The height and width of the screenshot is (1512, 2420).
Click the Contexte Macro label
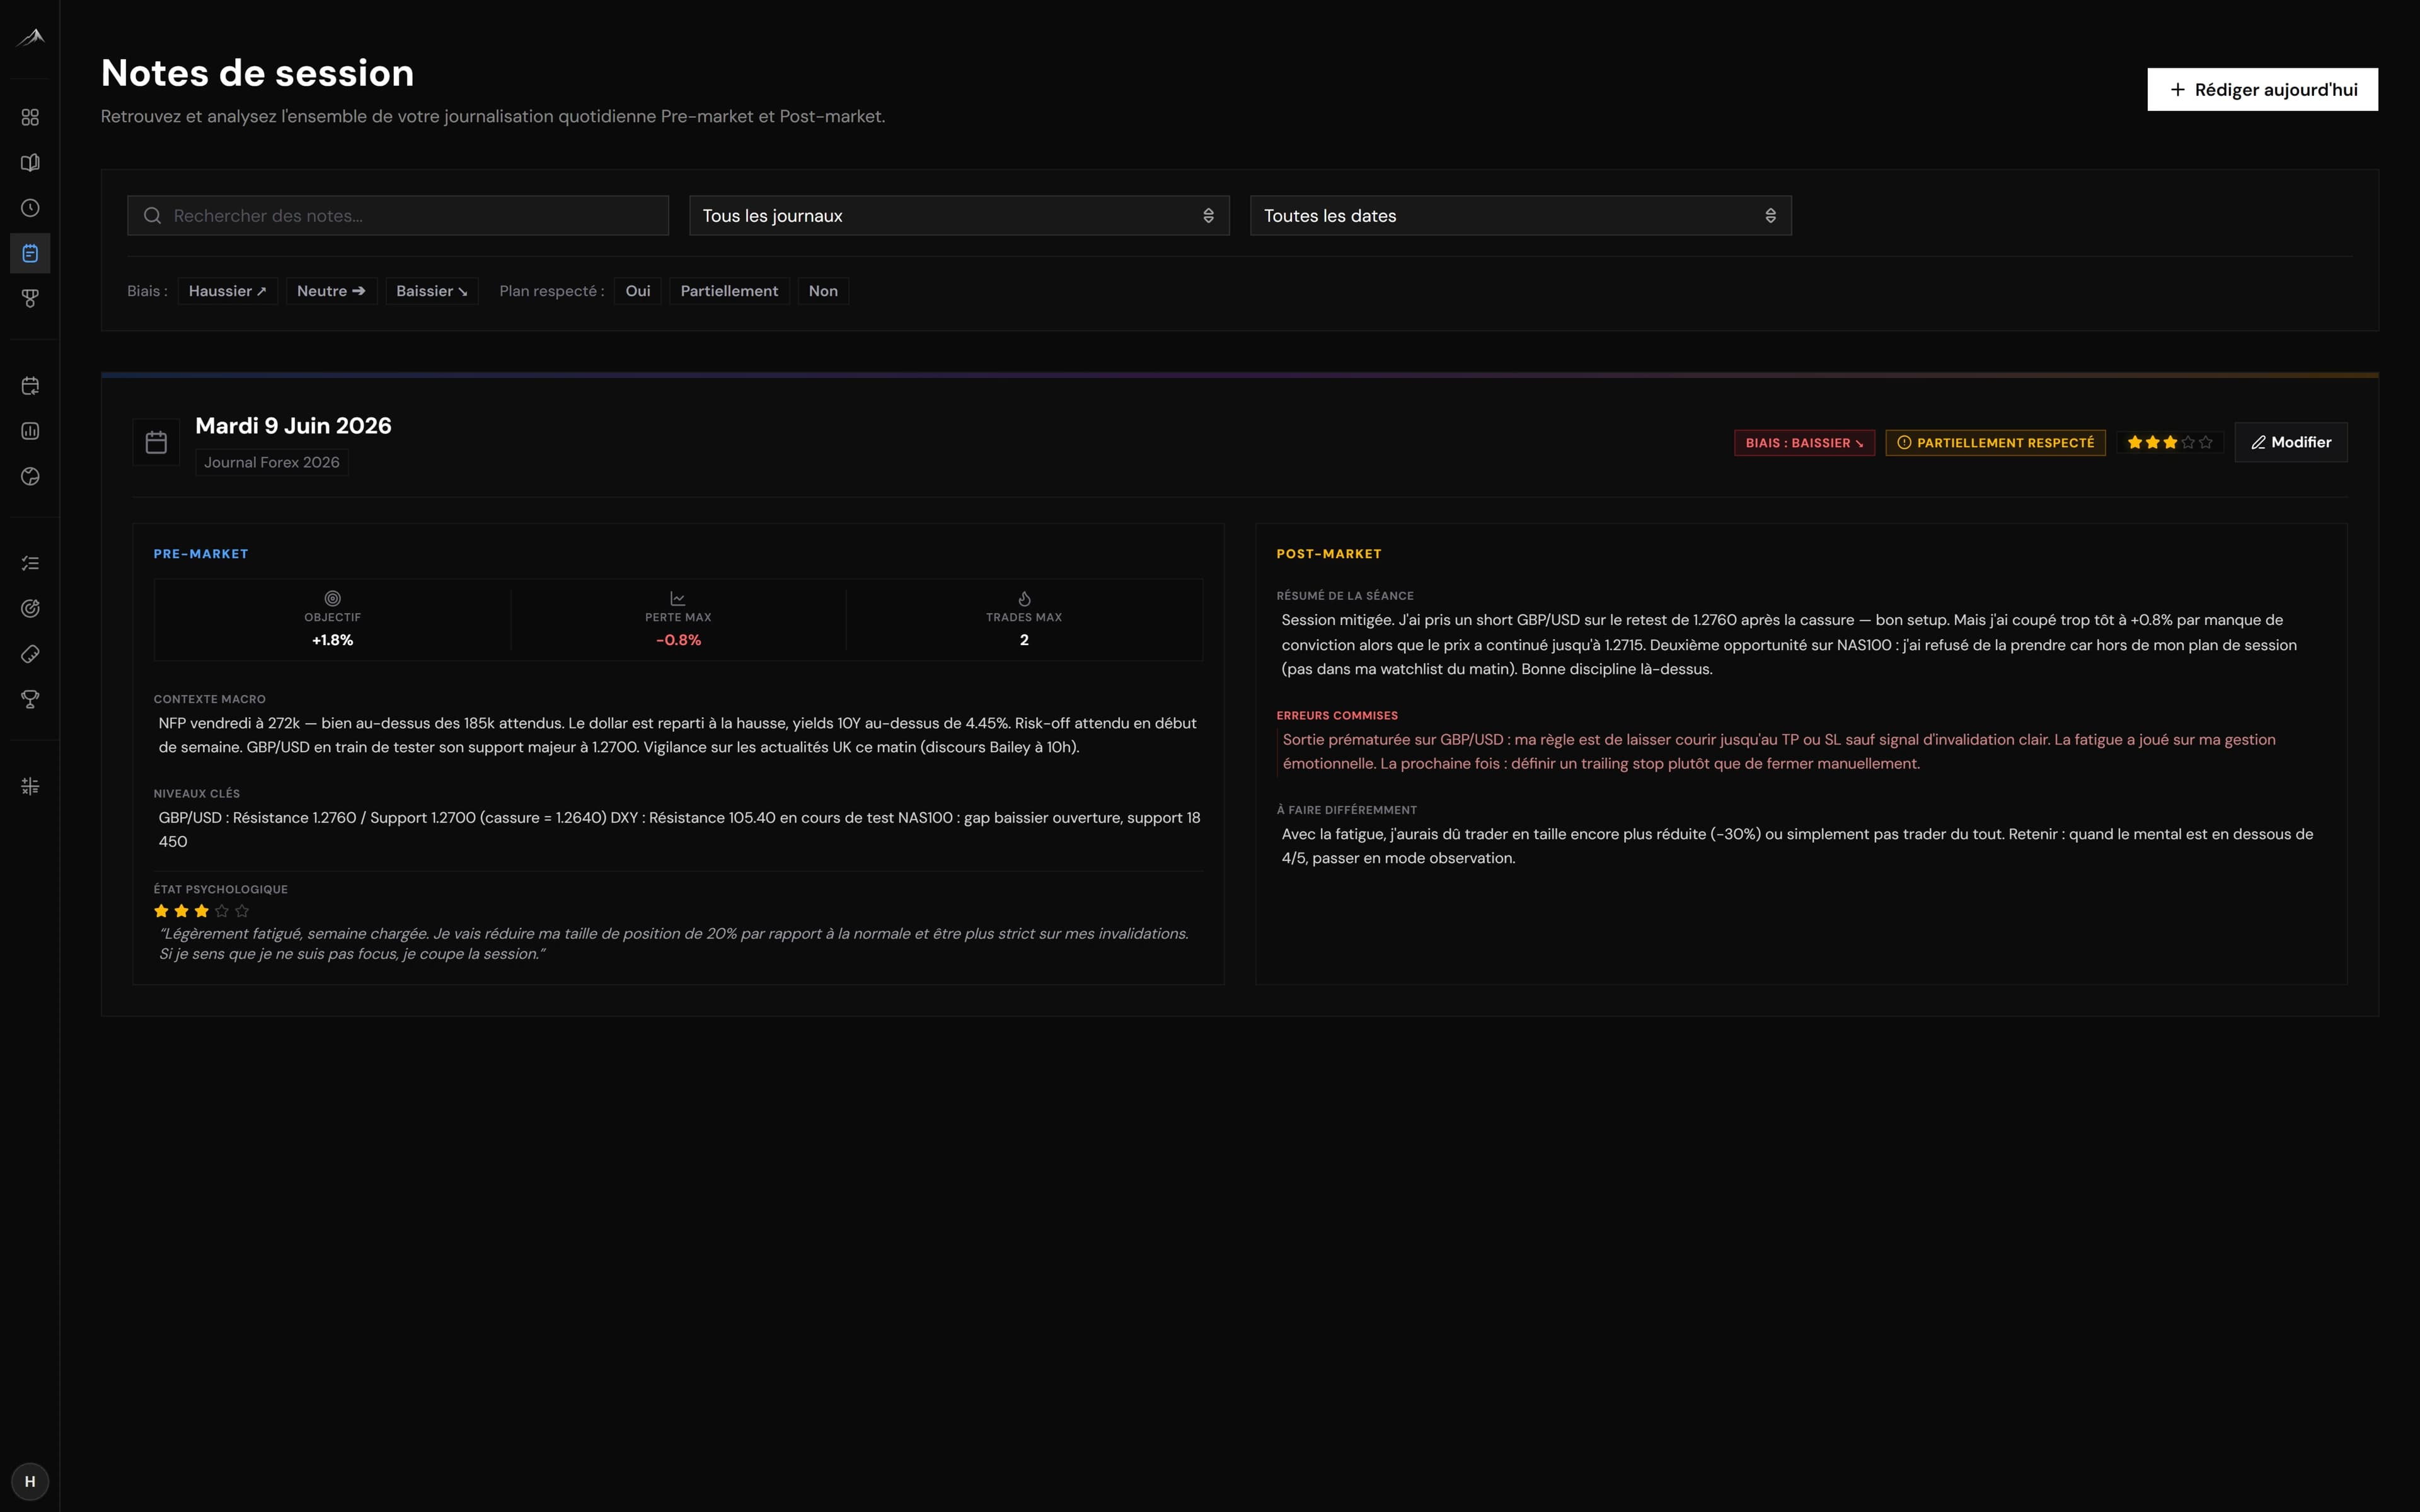pos(210,699)
